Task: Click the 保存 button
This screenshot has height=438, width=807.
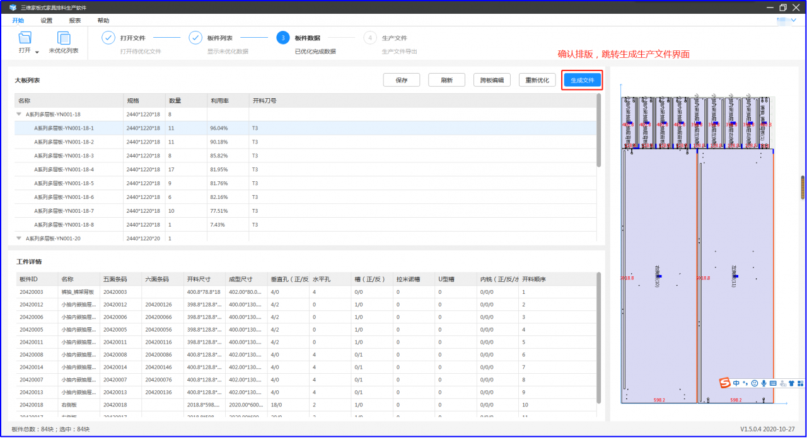Action: tap(402, 80)
